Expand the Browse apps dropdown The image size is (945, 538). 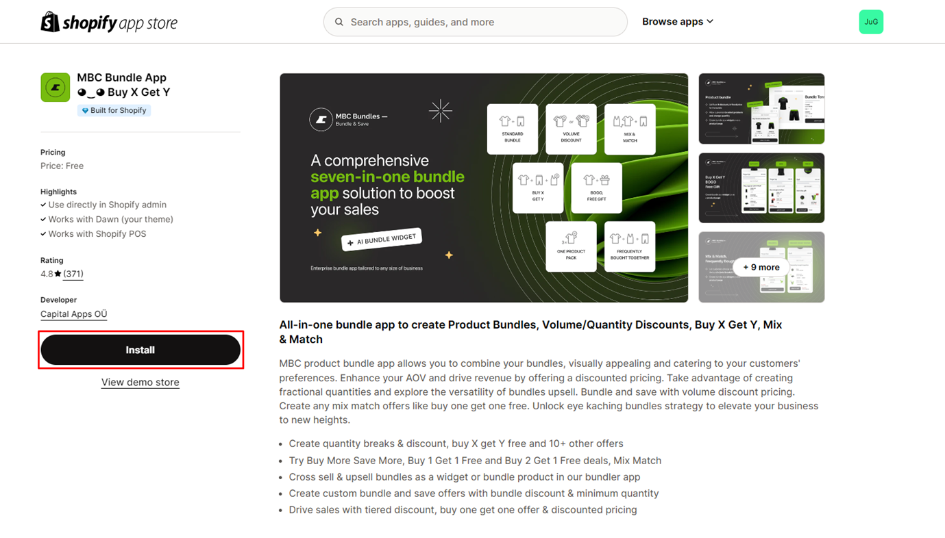tap(677, 22)
